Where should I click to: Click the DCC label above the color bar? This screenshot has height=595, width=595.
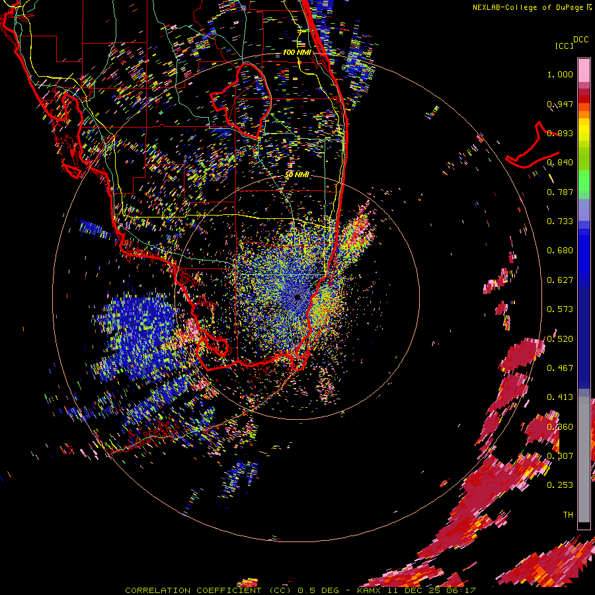[x=580, y=40]
